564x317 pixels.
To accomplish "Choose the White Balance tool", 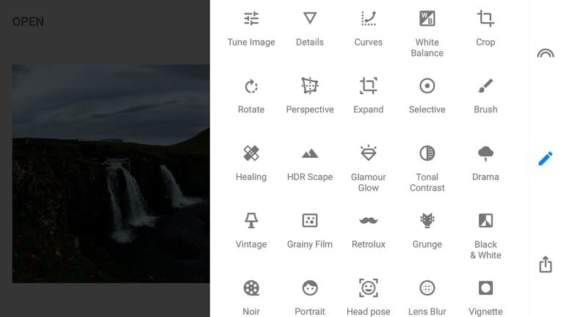I will pyautogui.click(x=427, y=34).
